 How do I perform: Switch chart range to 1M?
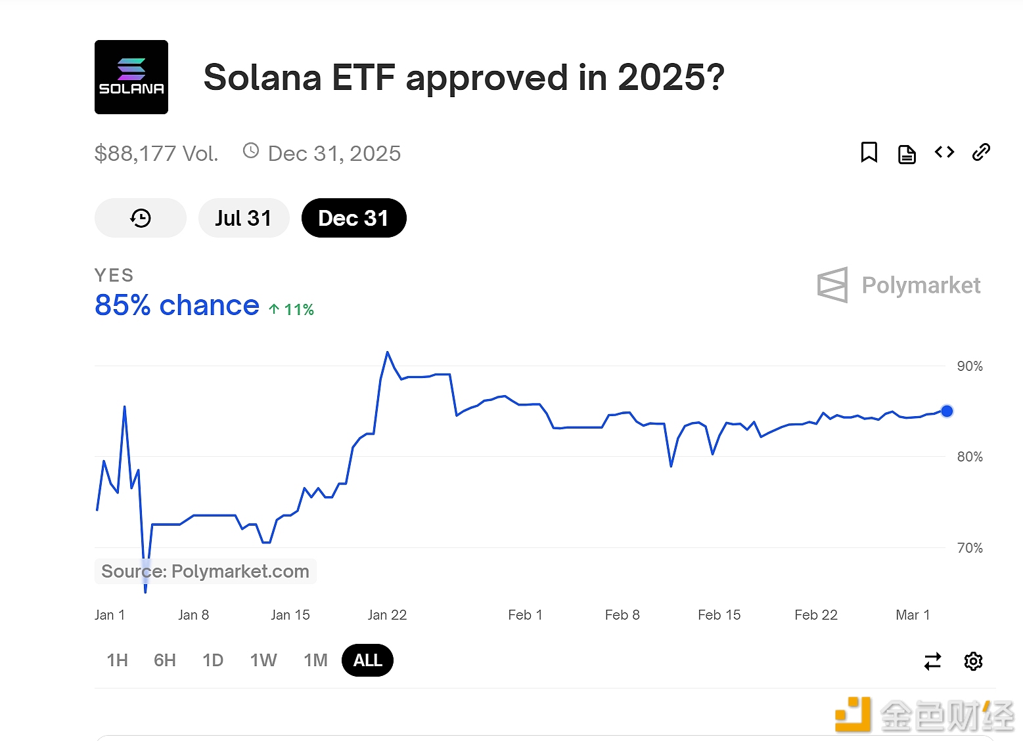(315, 660)
